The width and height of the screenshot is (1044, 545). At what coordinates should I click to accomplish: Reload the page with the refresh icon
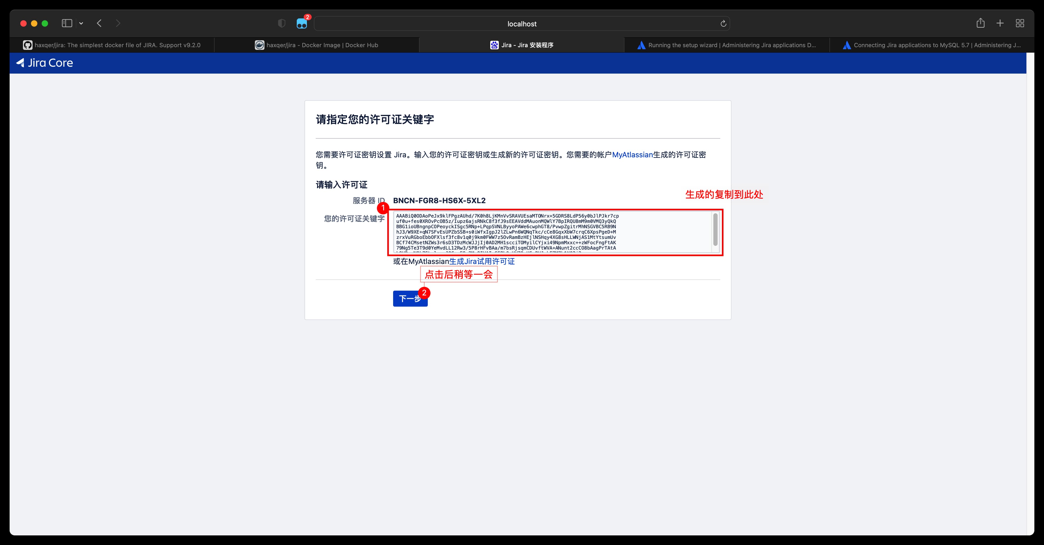click(x=723, y=23)
